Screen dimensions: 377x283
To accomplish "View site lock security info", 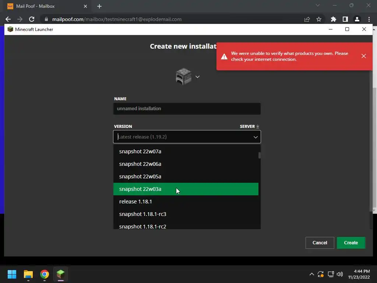I will click(46, 19).
